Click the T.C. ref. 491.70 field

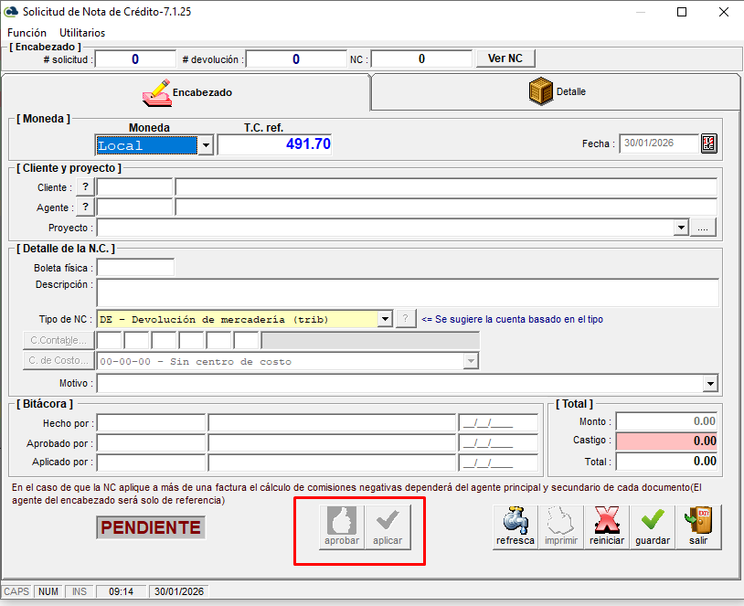coord(275,144)
